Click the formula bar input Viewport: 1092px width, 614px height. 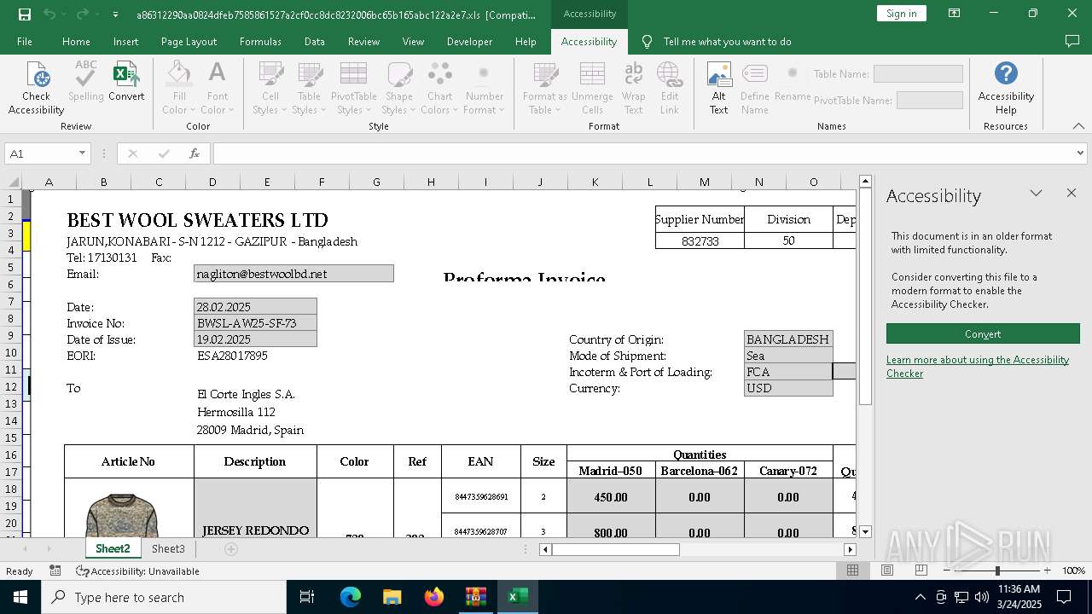642,153
